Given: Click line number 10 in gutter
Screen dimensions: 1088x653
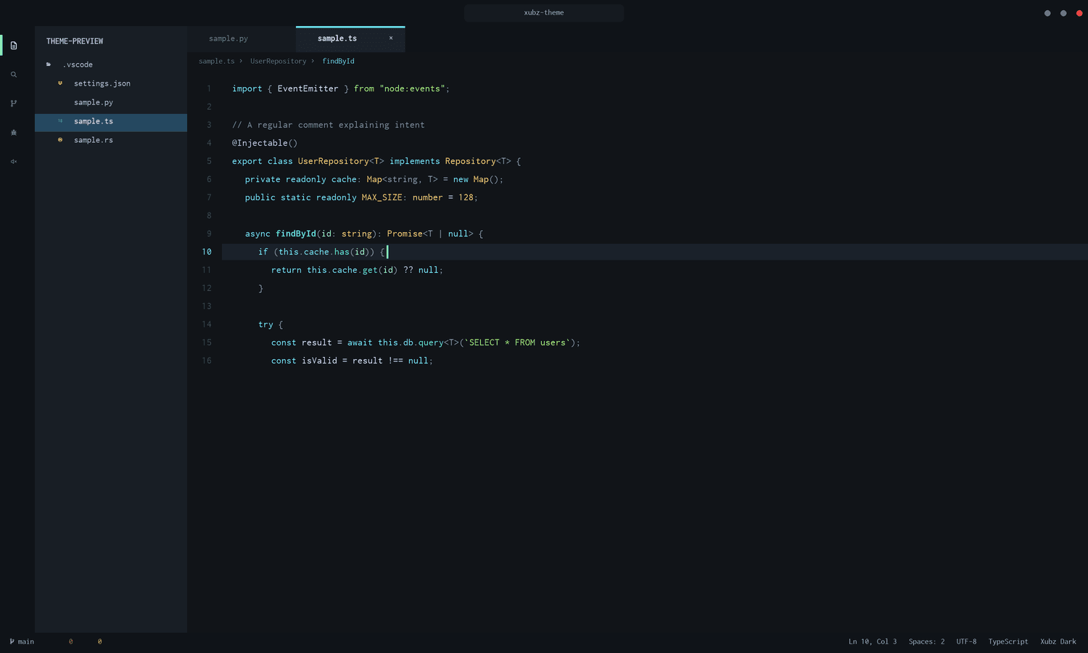Looking at the screenshot, I should [207, 252].
